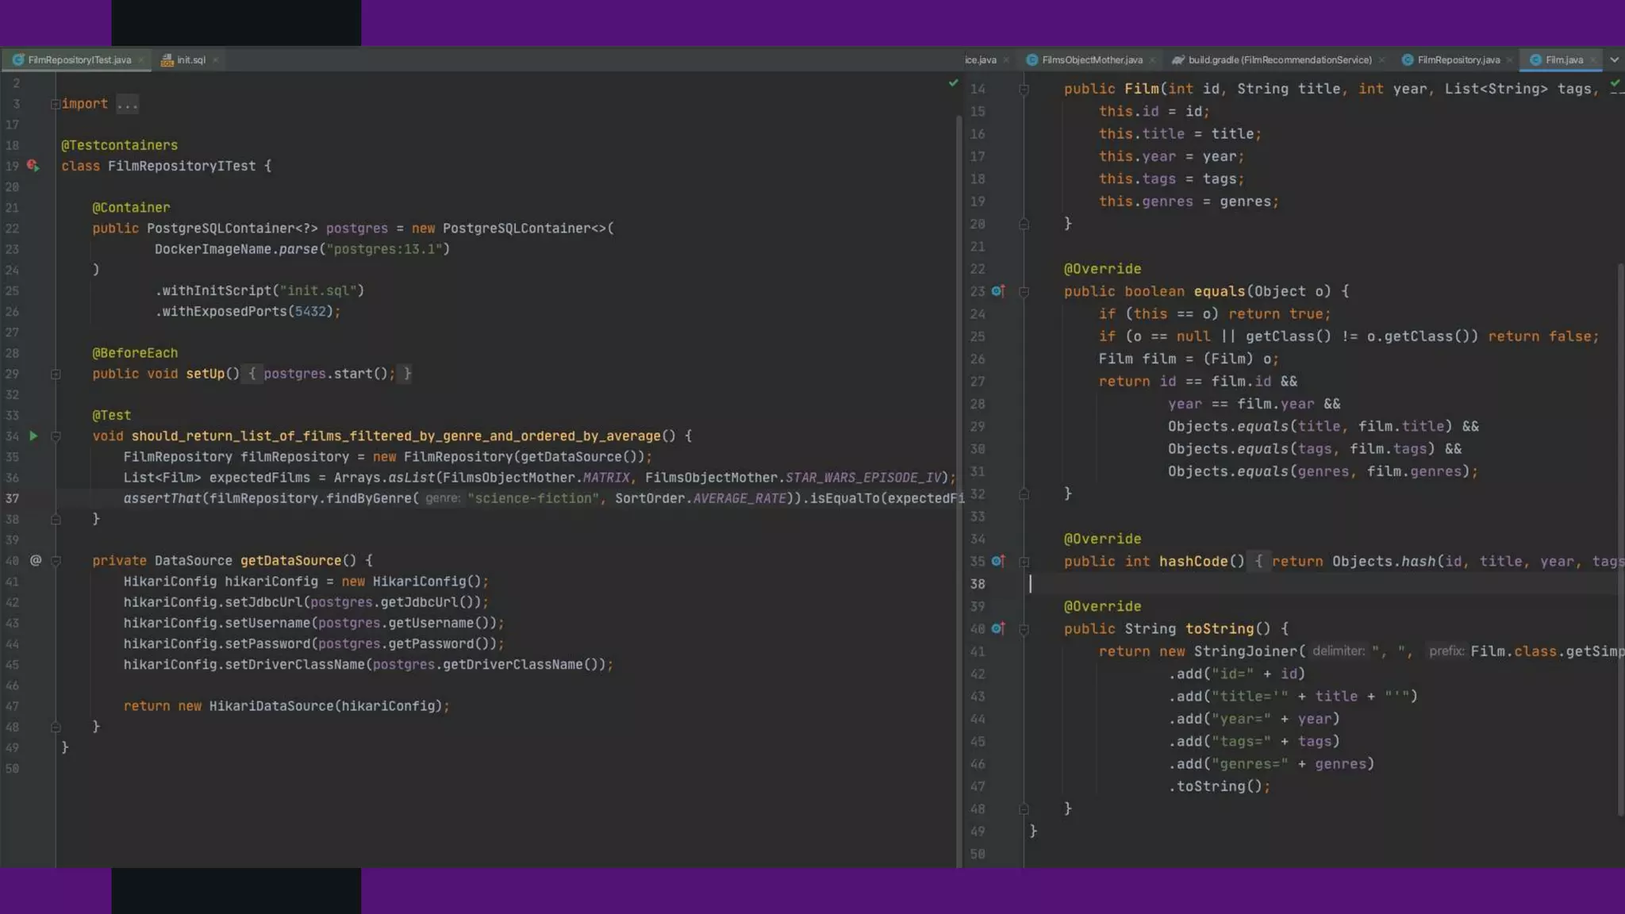The height and width of the screenshot is (914, 1625).
Task: Switch to the FilmsObjectMother.java tab
Action: (1092, 60)
